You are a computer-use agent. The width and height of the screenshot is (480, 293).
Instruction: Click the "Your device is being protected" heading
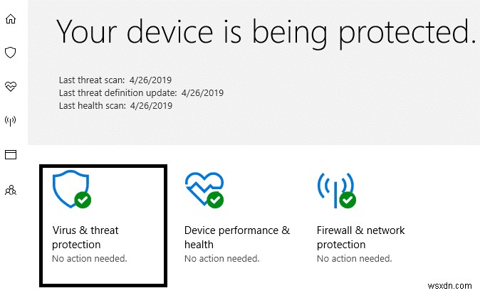point(266,32)
